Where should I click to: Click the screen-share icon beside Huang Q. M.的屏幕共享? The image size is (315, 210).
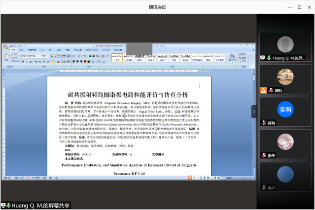(3, 205)
